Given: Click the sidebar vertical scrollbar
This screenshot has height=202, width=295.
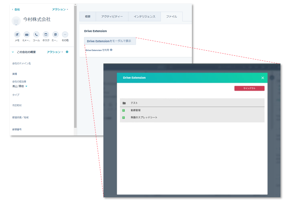Looking at the screenshot, I should [x=75, y=67].
